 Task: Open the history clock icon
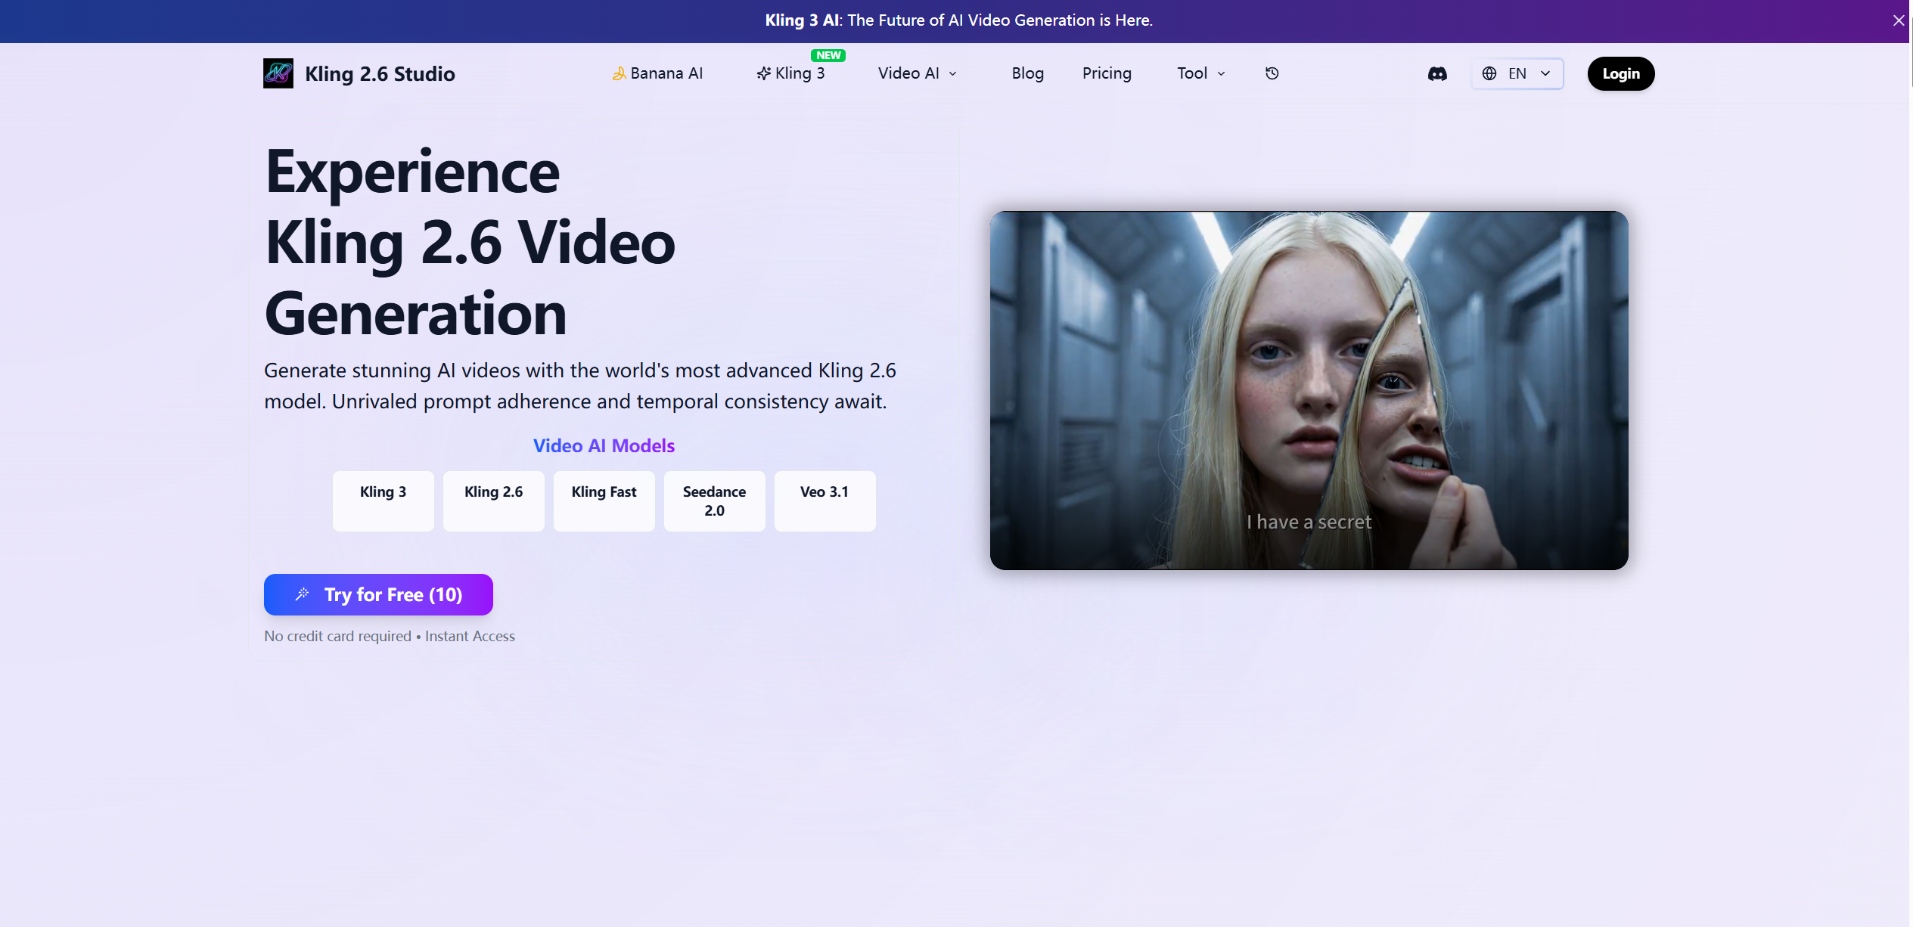click(x=1272, y=73)
